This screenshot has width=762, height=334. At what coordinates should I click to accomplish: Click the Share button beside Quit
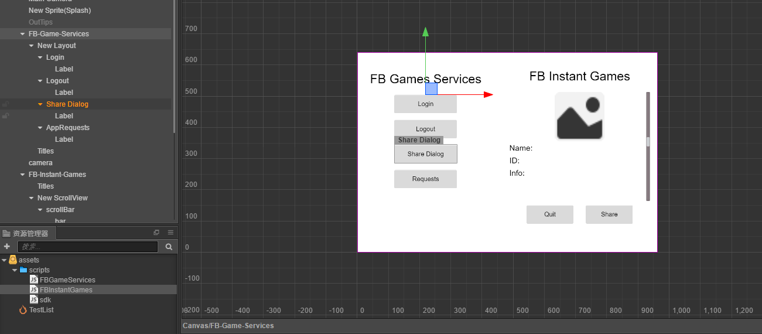click(609, 214)
